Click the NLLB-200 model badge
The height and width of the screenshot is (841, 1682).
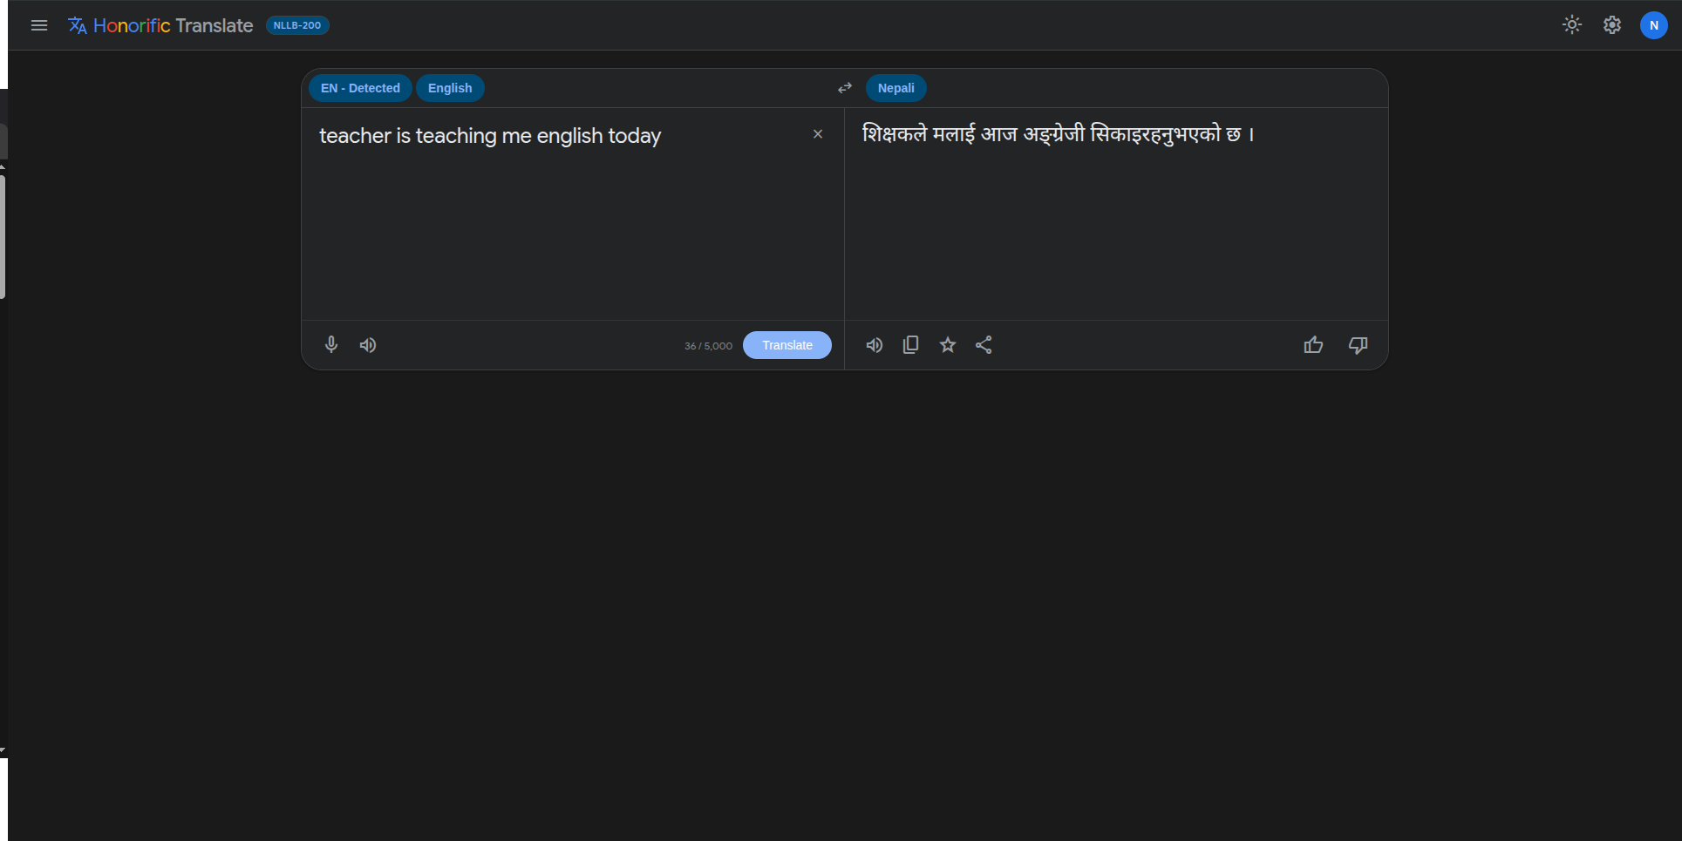(x=297, y=25)
